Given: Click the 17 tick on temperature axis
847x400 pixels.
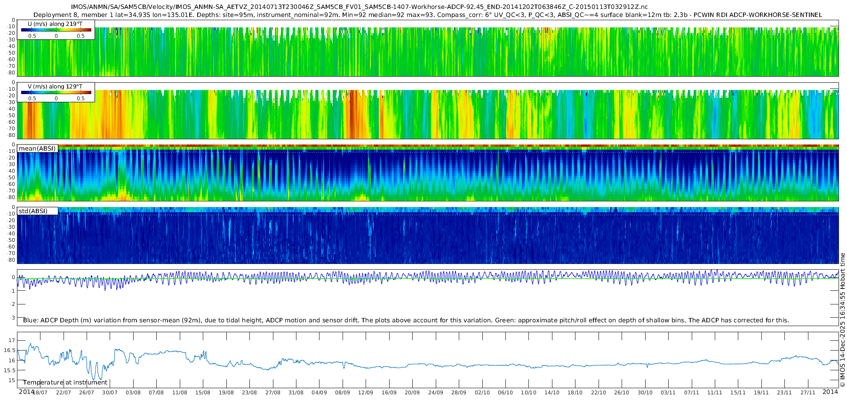Looking at the screenshot, I should 12,340.
